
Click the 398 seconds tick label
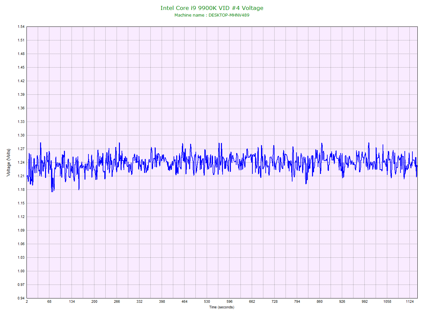click(162, 302)
